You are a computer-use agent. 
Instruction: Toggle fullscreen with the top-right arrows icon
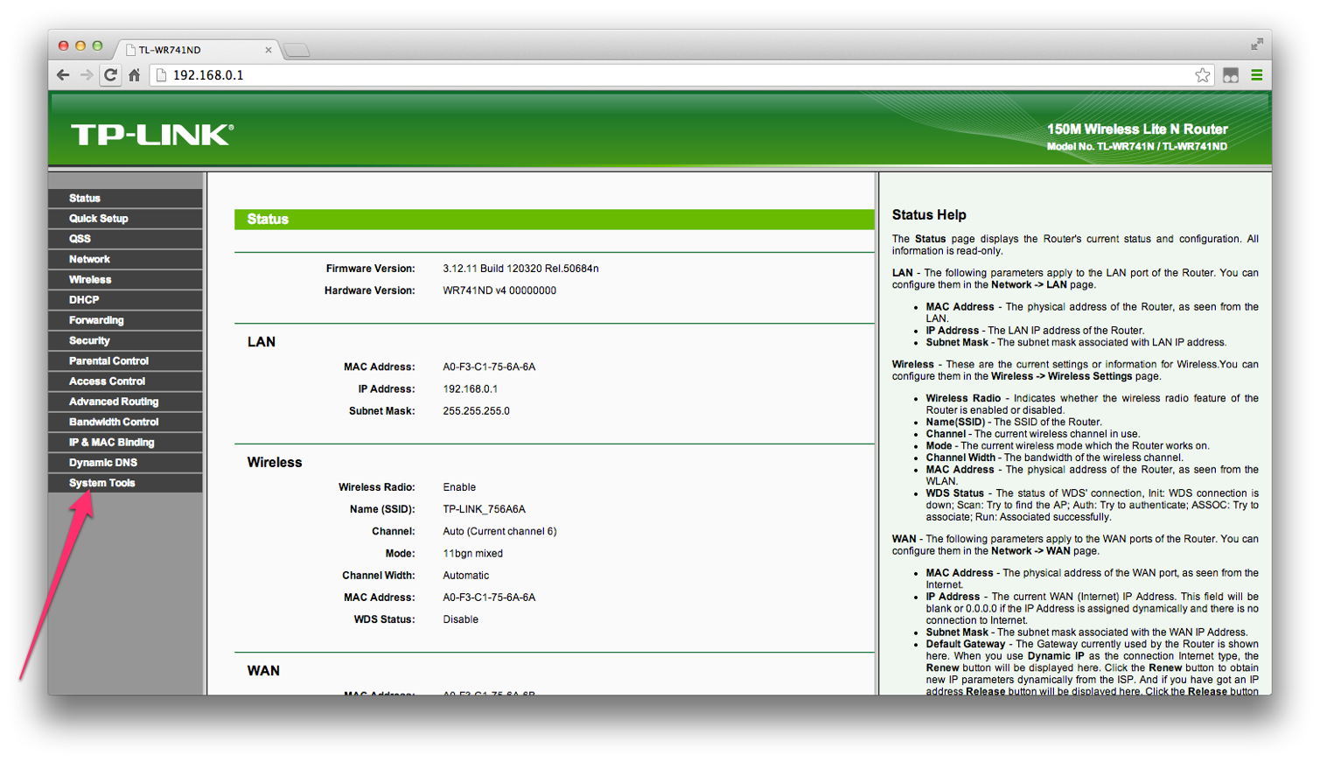click(1257, 44)
